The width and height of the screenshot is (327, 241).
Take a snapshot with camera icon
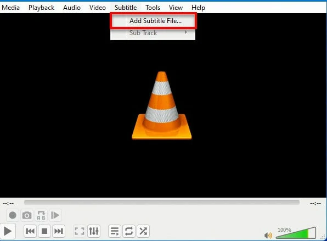(27, 215)
